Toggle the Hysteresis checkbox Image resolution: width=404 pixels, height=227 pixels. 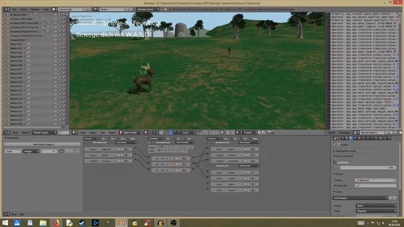[335, 163]
